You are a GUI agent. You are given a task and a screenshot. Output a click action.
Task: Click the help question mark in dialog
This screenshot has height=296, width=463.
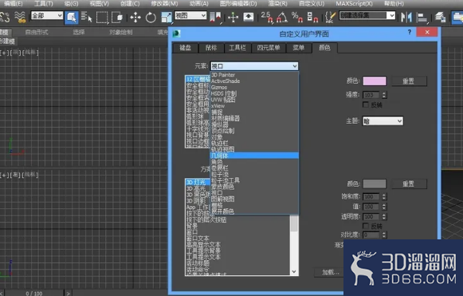pyautogui.click(x=410, y=32)
